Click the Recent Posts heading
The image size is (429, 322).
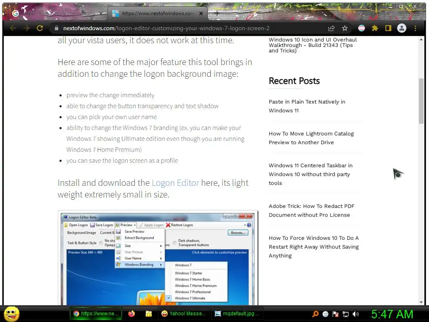(294, 81)
